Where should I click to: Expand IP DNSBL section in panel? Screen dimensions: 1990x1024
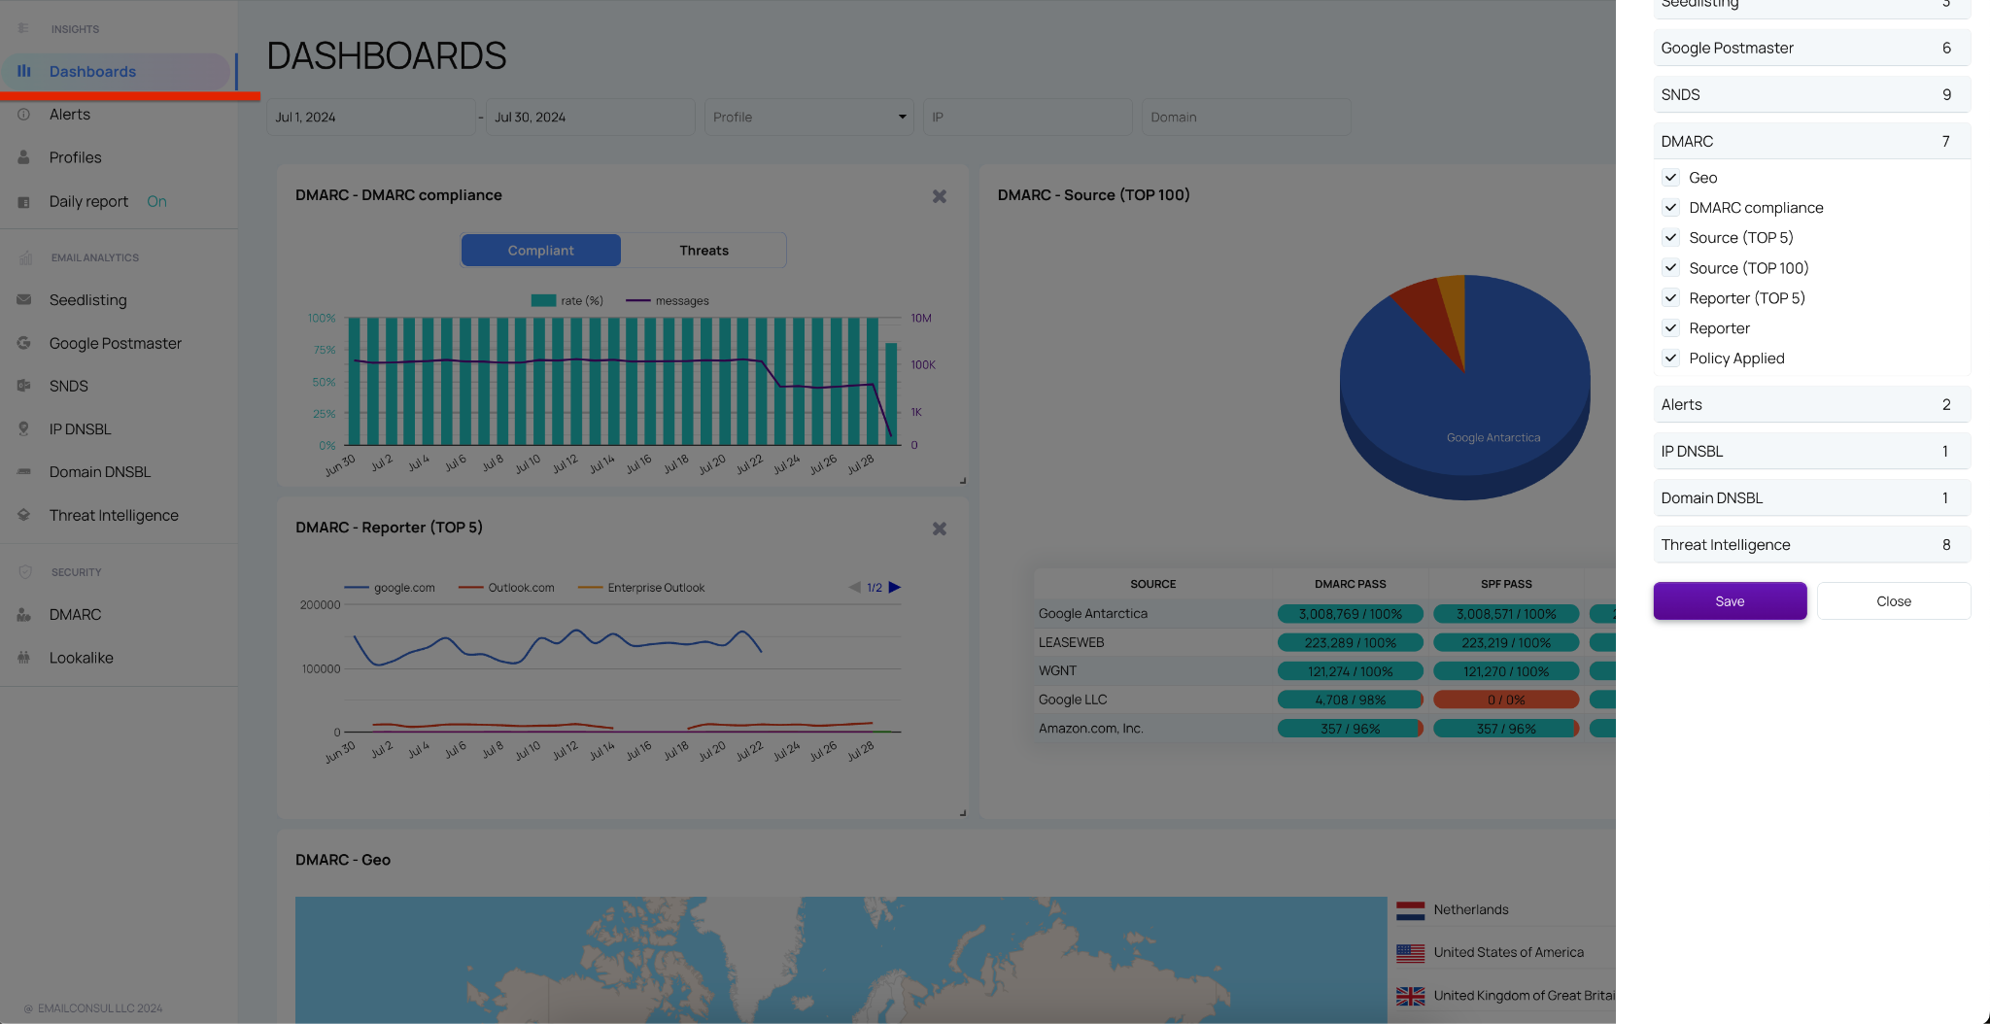click(x=1811, y=451)
